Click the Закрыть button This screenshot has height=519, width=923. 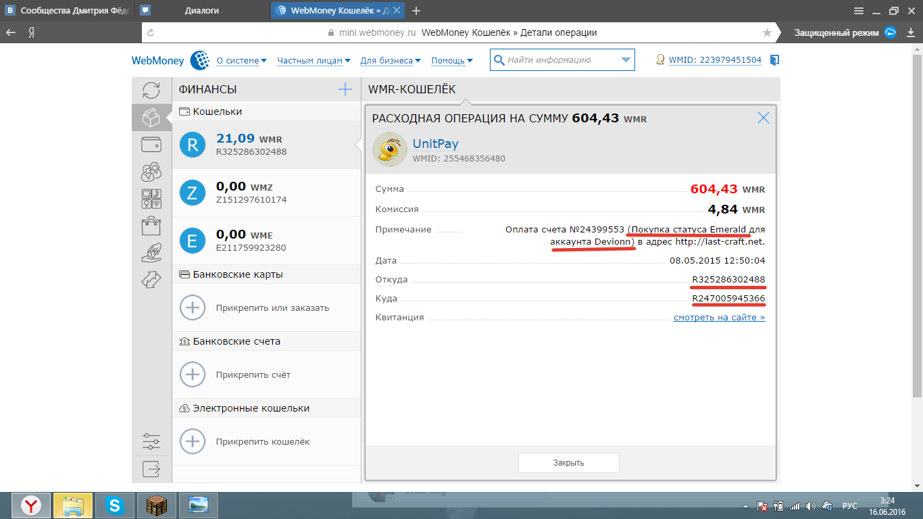[568, 463]
